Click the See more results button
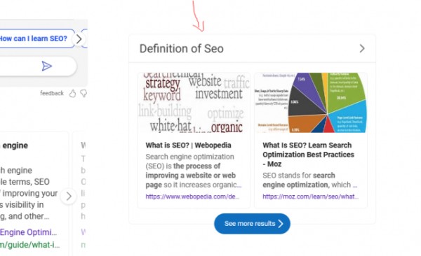The image size is (421, 256). click(x=252, y=224)
